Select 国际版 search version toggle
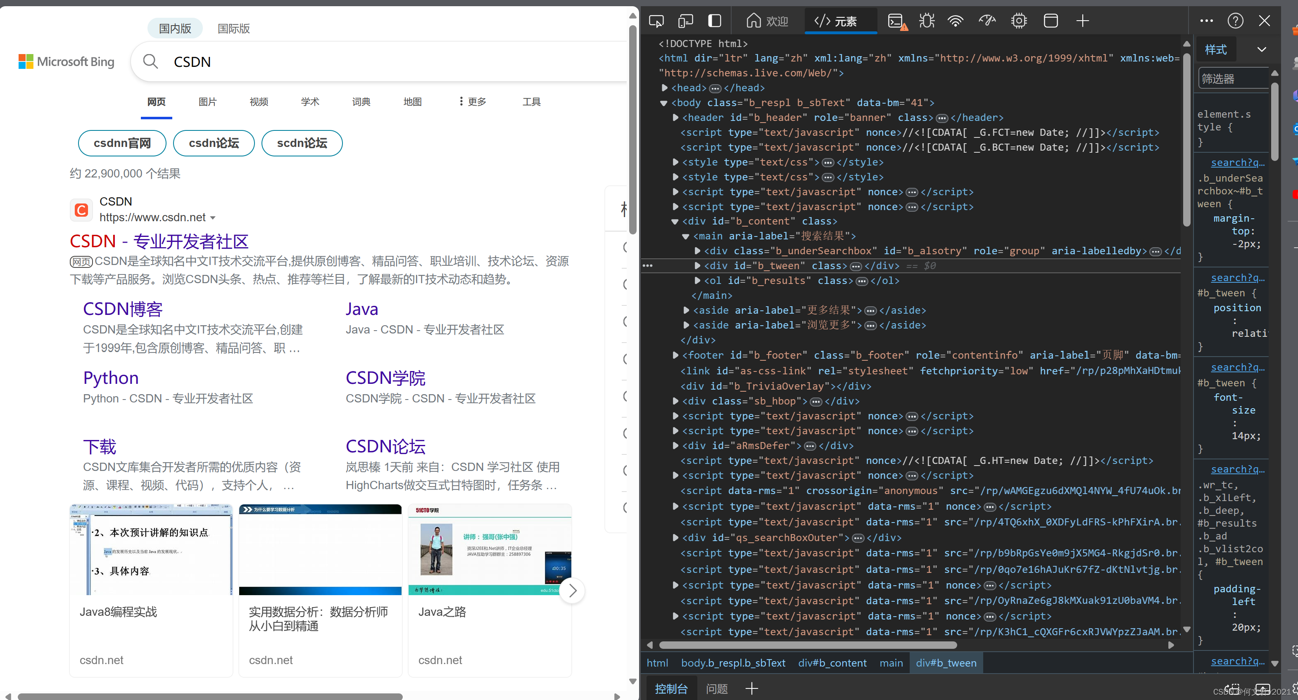The image size is (1298, 700). tap(233, 29)
